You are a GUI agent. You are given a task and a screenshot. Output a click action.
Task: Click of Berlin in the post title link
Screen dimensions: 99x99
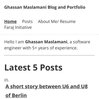pos(16,95)
